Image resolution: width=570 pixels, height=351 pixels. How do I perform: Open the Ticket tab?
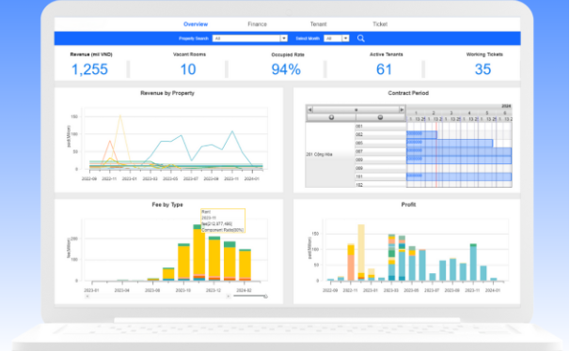(x=380, y=24)
